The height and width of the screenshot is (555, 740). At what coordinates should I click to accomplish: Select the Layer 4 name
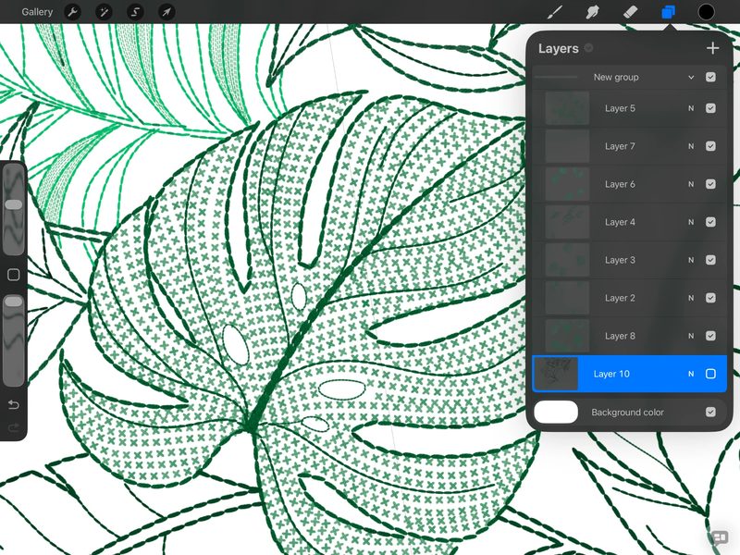pyautogui.click(x=620, y=222)
